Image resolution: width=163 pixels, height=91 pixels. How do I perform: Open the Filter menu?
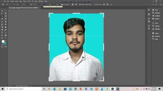(x=29, y=1)
